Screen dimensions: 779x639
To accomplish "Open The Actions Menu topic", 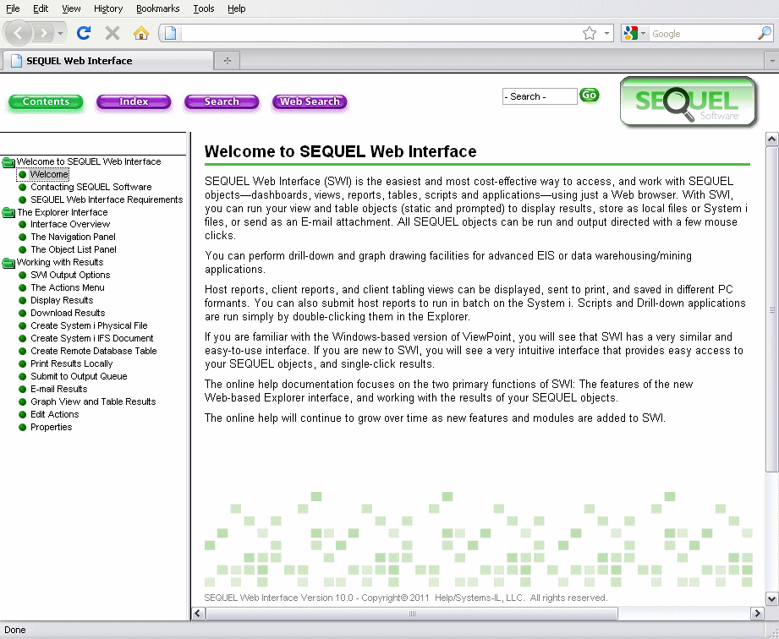I will [x=68, y=287].
